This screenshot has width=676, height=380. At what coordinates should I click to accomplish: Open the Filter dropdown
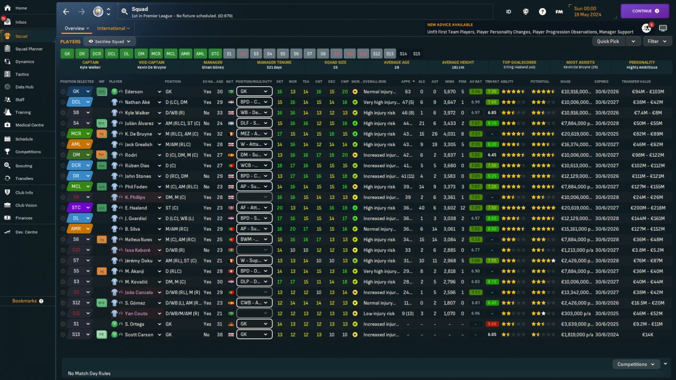coord(656,41)
